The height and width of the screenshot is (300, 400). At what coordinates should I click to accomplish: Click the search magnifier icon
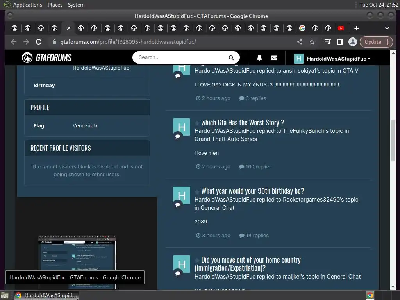click(231, 58)
